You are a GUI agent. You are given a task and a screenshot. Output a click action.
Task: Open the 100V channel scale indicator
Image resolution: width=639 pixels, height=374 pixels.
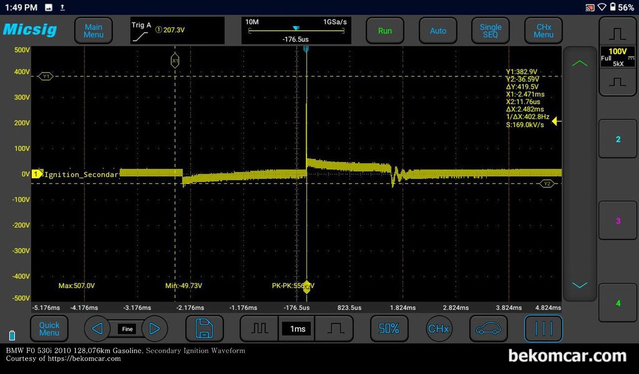click(x=618, y=57)
